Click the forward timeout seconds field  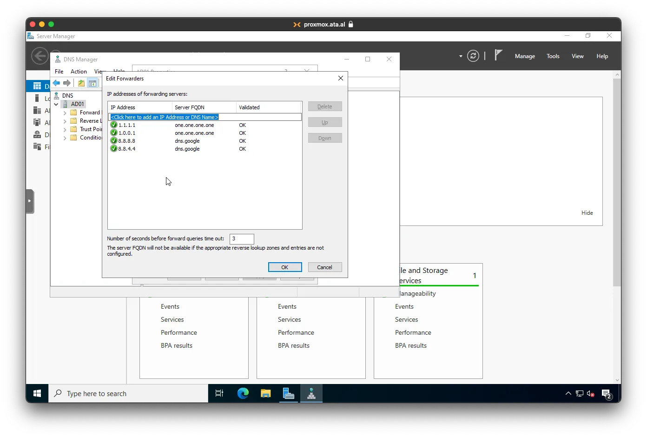point(242,239)
